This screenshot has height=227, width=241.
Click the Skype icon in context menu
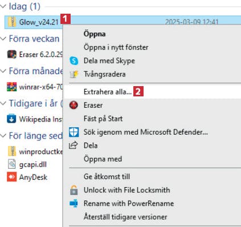pos(73,61)
